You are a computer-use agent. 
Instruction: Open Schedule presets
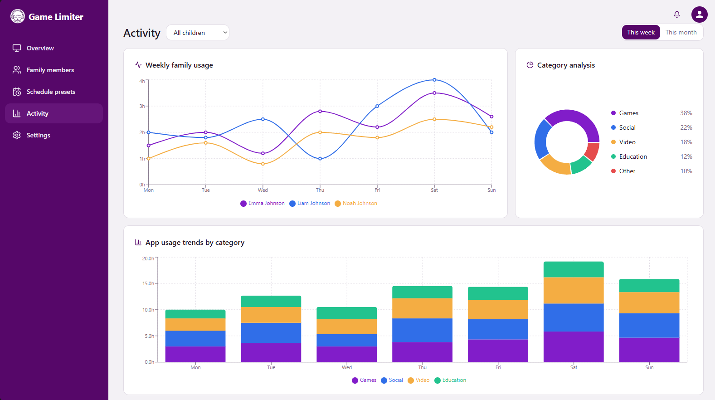[54, 92]
